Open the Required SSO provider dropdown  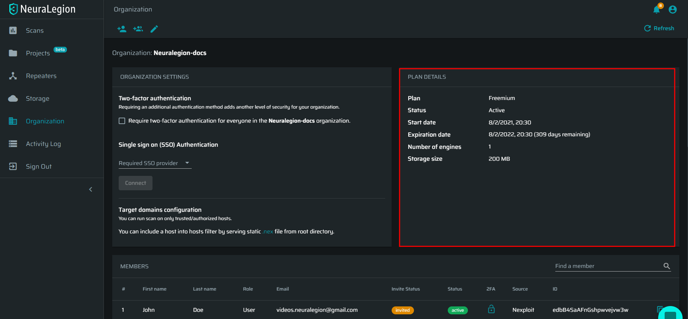pyautogui.click(x=155, y=163)
